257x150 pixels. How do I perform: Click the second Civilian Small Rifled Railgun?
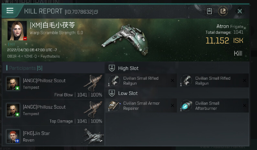[213, 81]
